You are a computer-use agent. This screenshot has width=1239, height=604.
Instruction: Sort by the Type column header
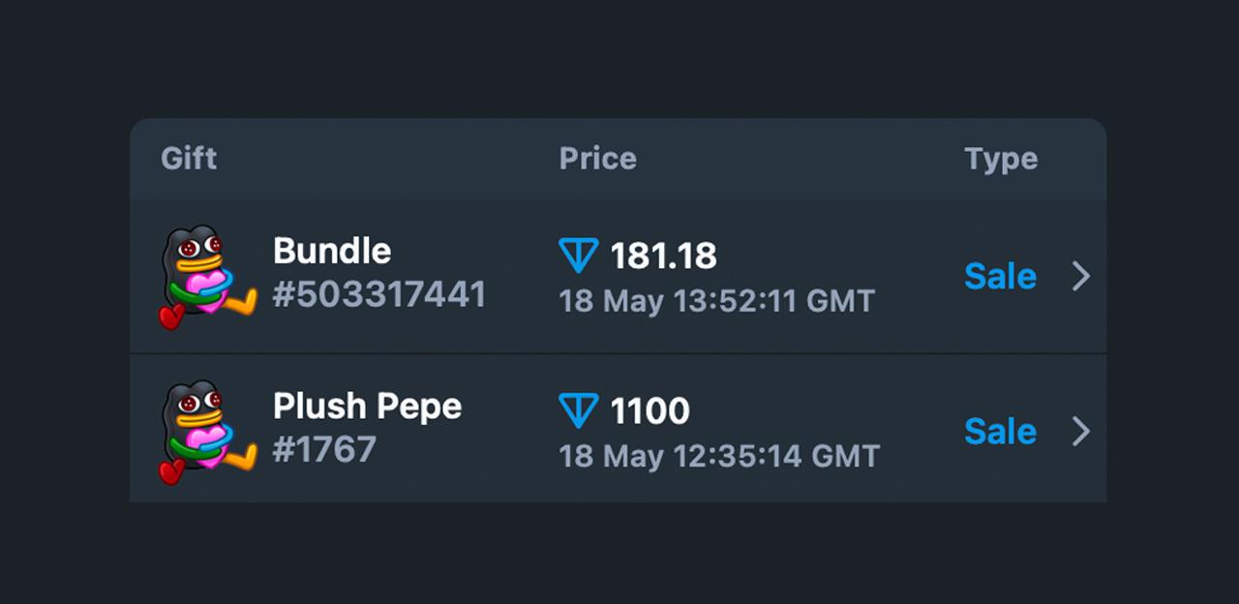coord(1001,160)
